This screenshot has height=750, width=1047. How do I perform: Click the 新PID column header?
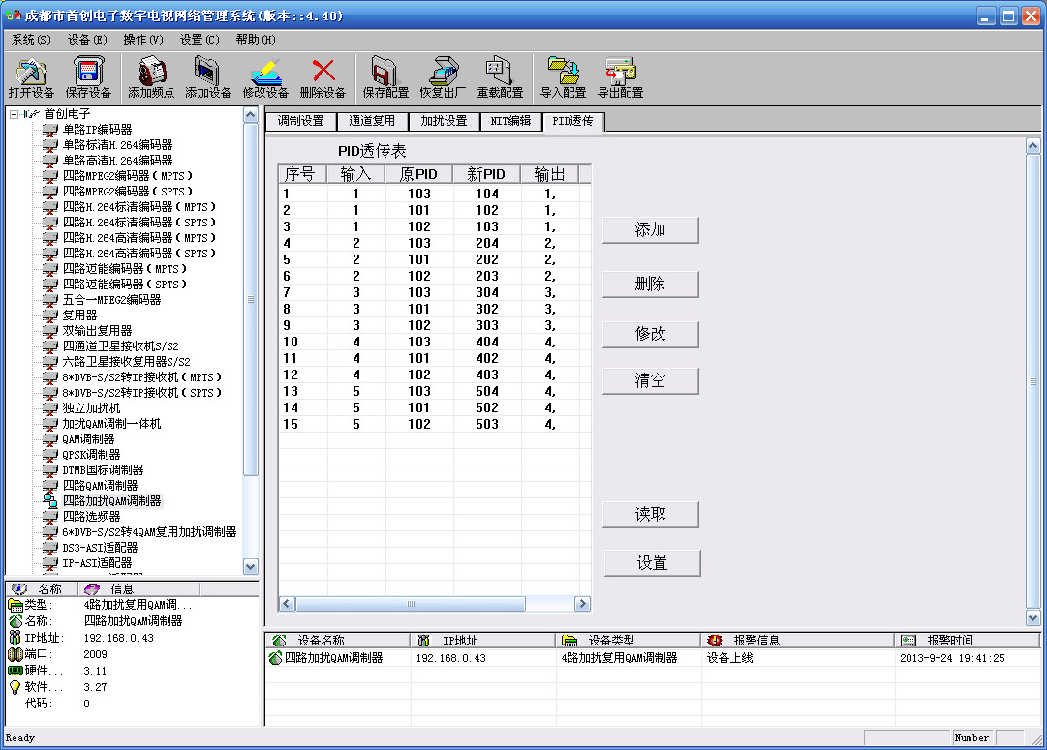click(486, 174)
